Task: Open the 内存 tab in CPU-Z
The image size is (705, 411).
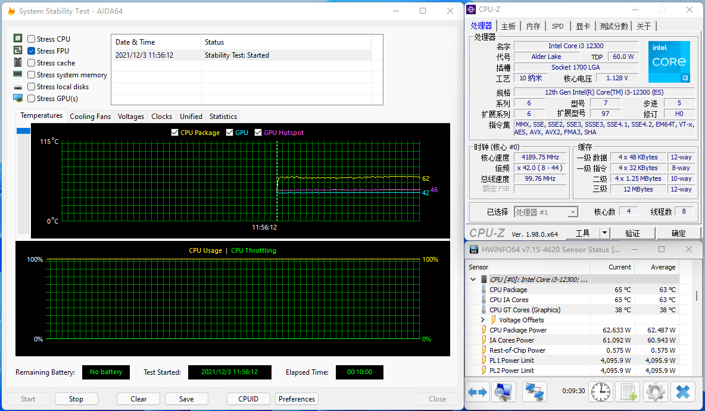Action: (x=533, y=26)
